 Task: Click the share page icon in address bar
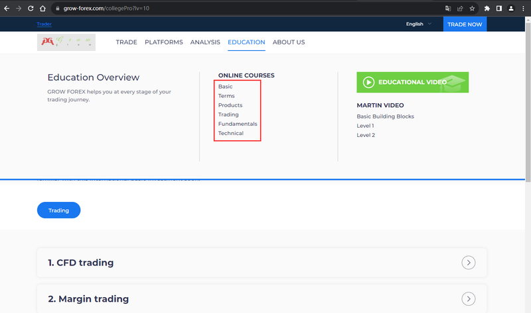point(460,9)
